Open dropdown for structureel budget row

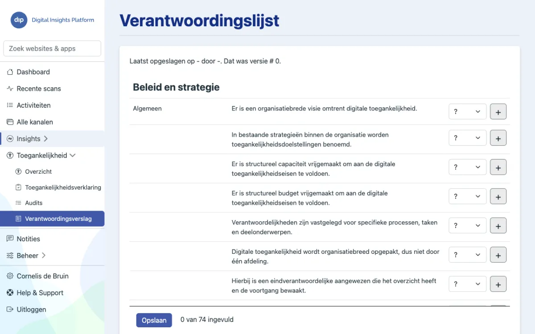pos(467,196)
